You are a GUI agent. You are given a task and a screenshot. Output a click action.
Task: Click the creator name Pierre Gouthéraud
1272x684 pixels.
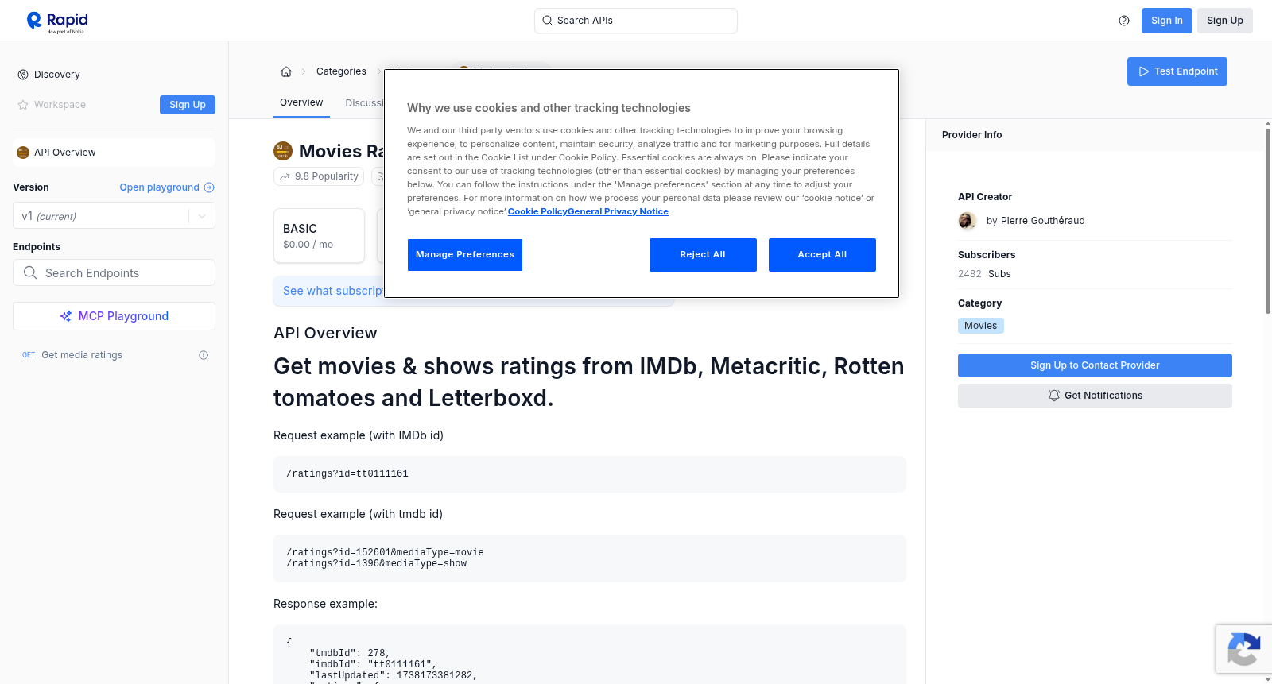tap(1043, 221)
